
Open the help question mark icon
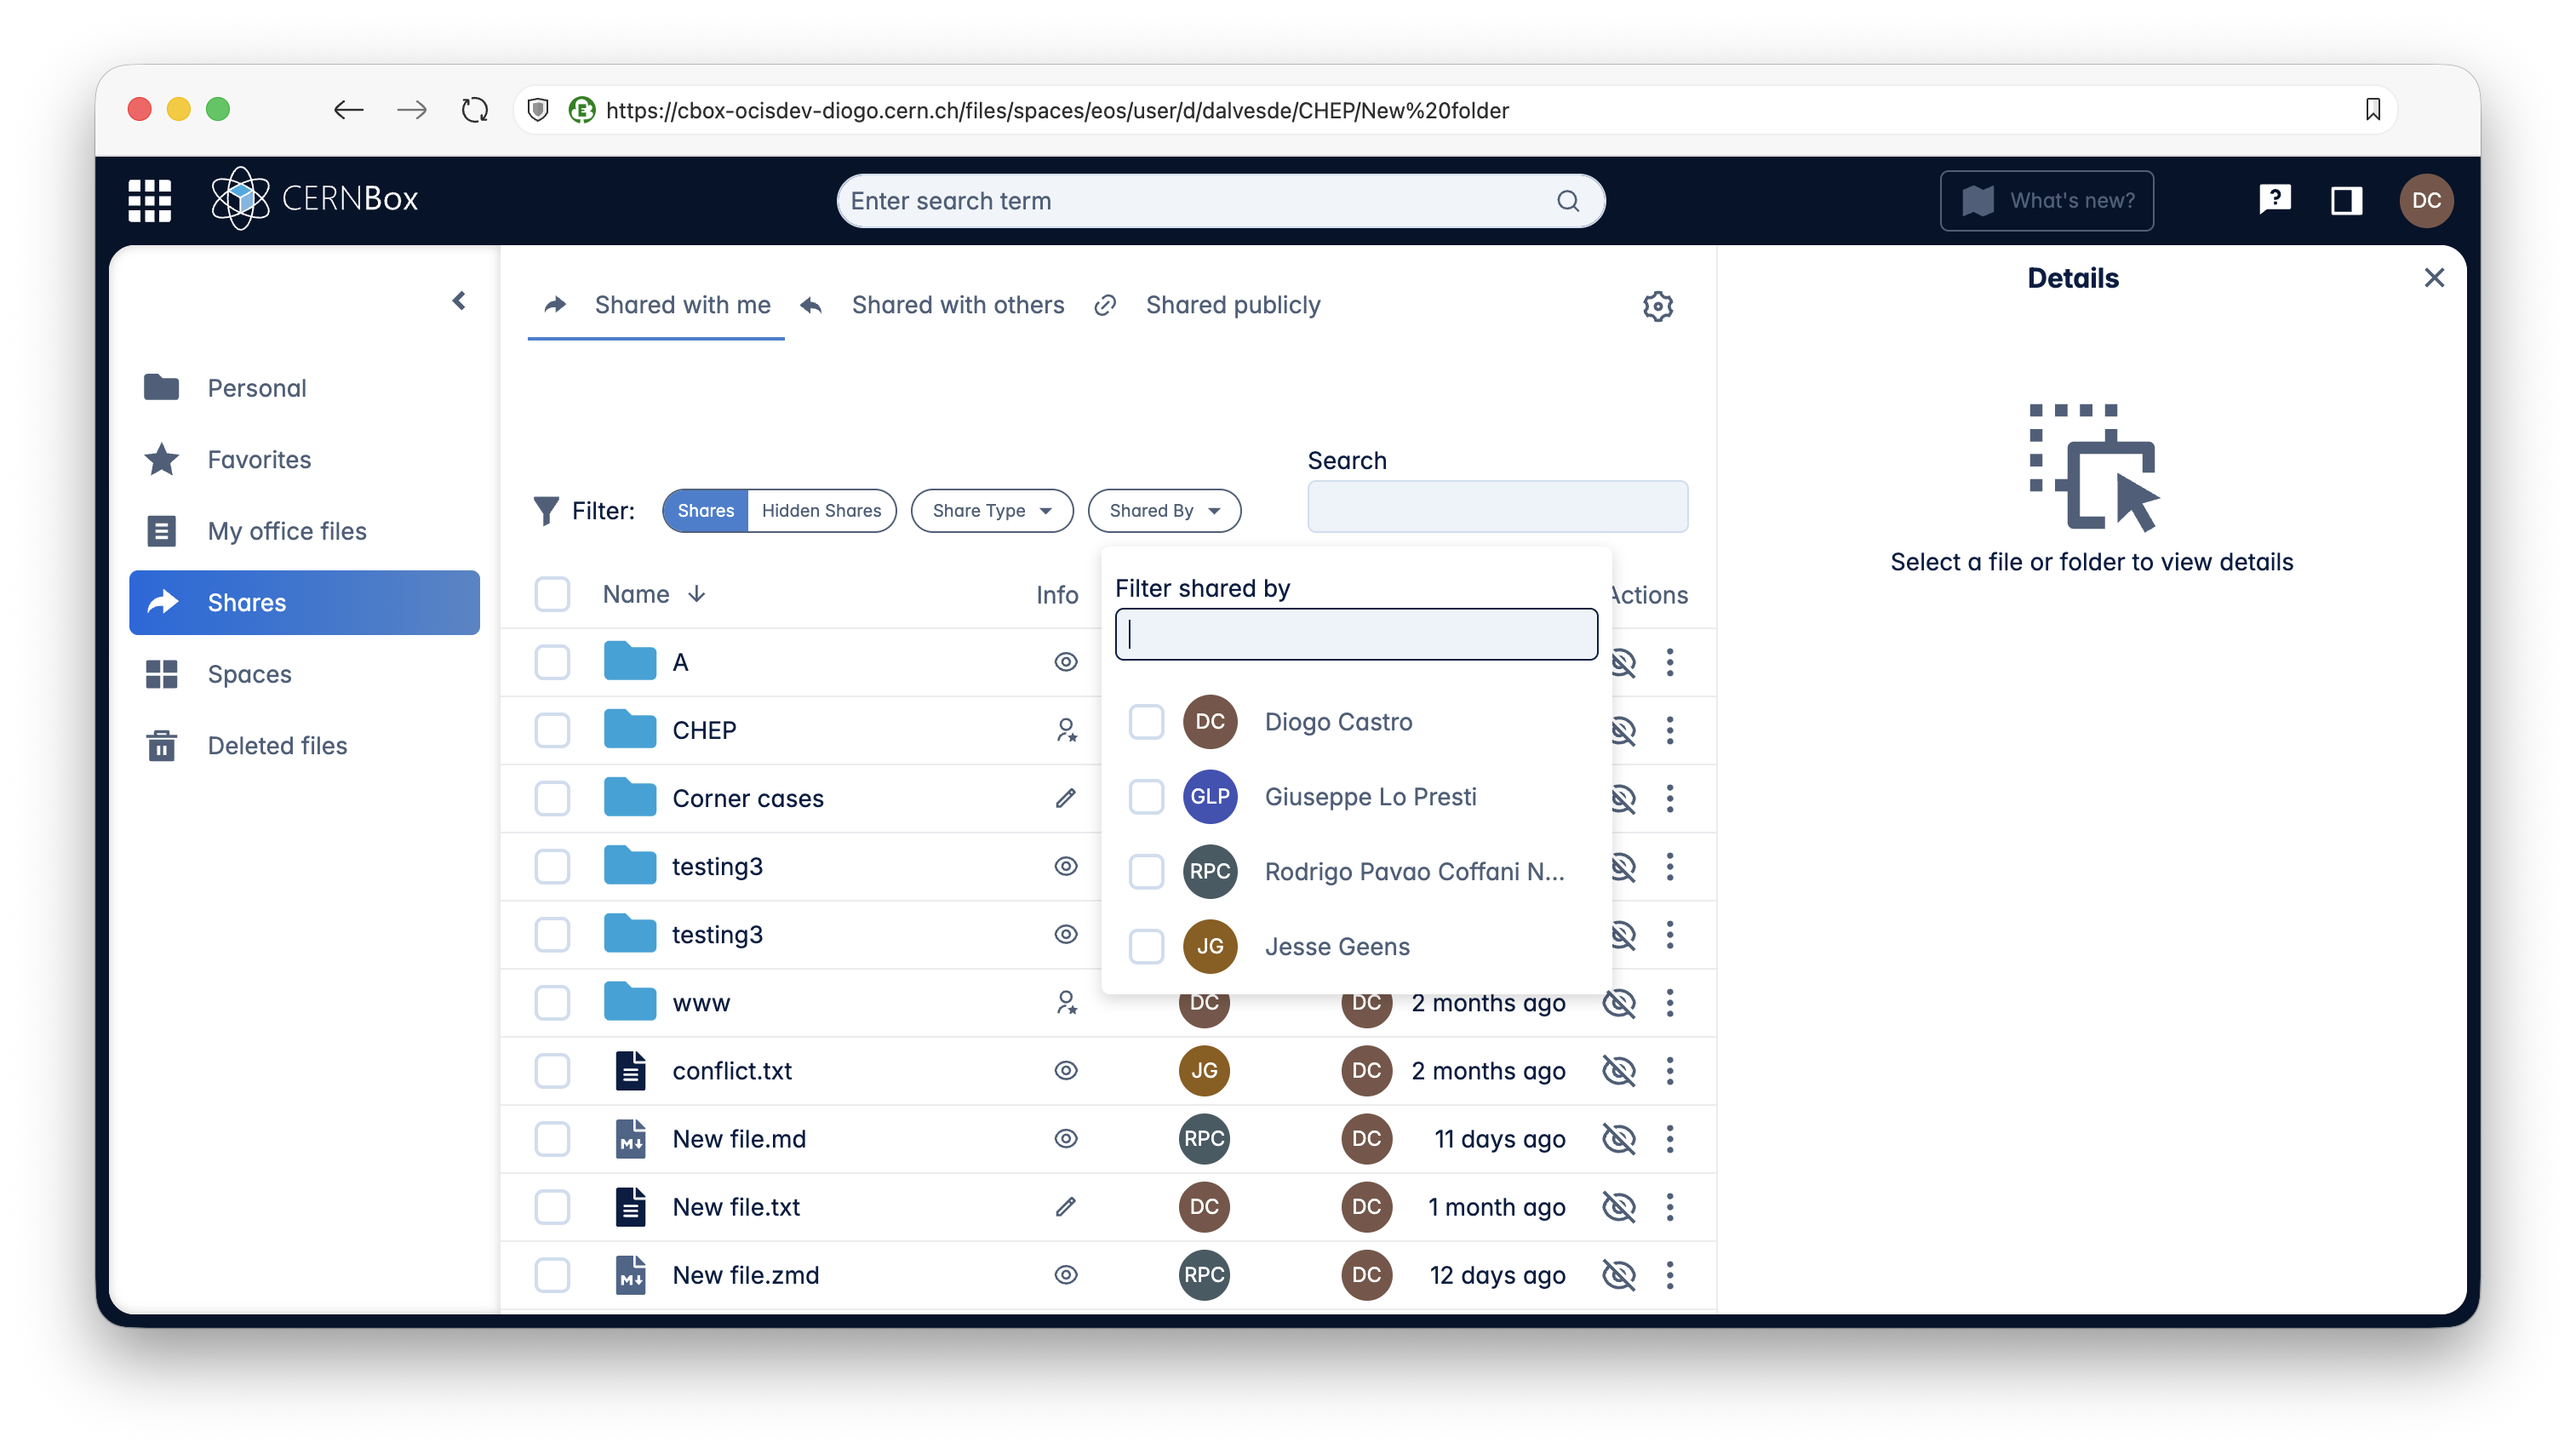click(2274, 200)
